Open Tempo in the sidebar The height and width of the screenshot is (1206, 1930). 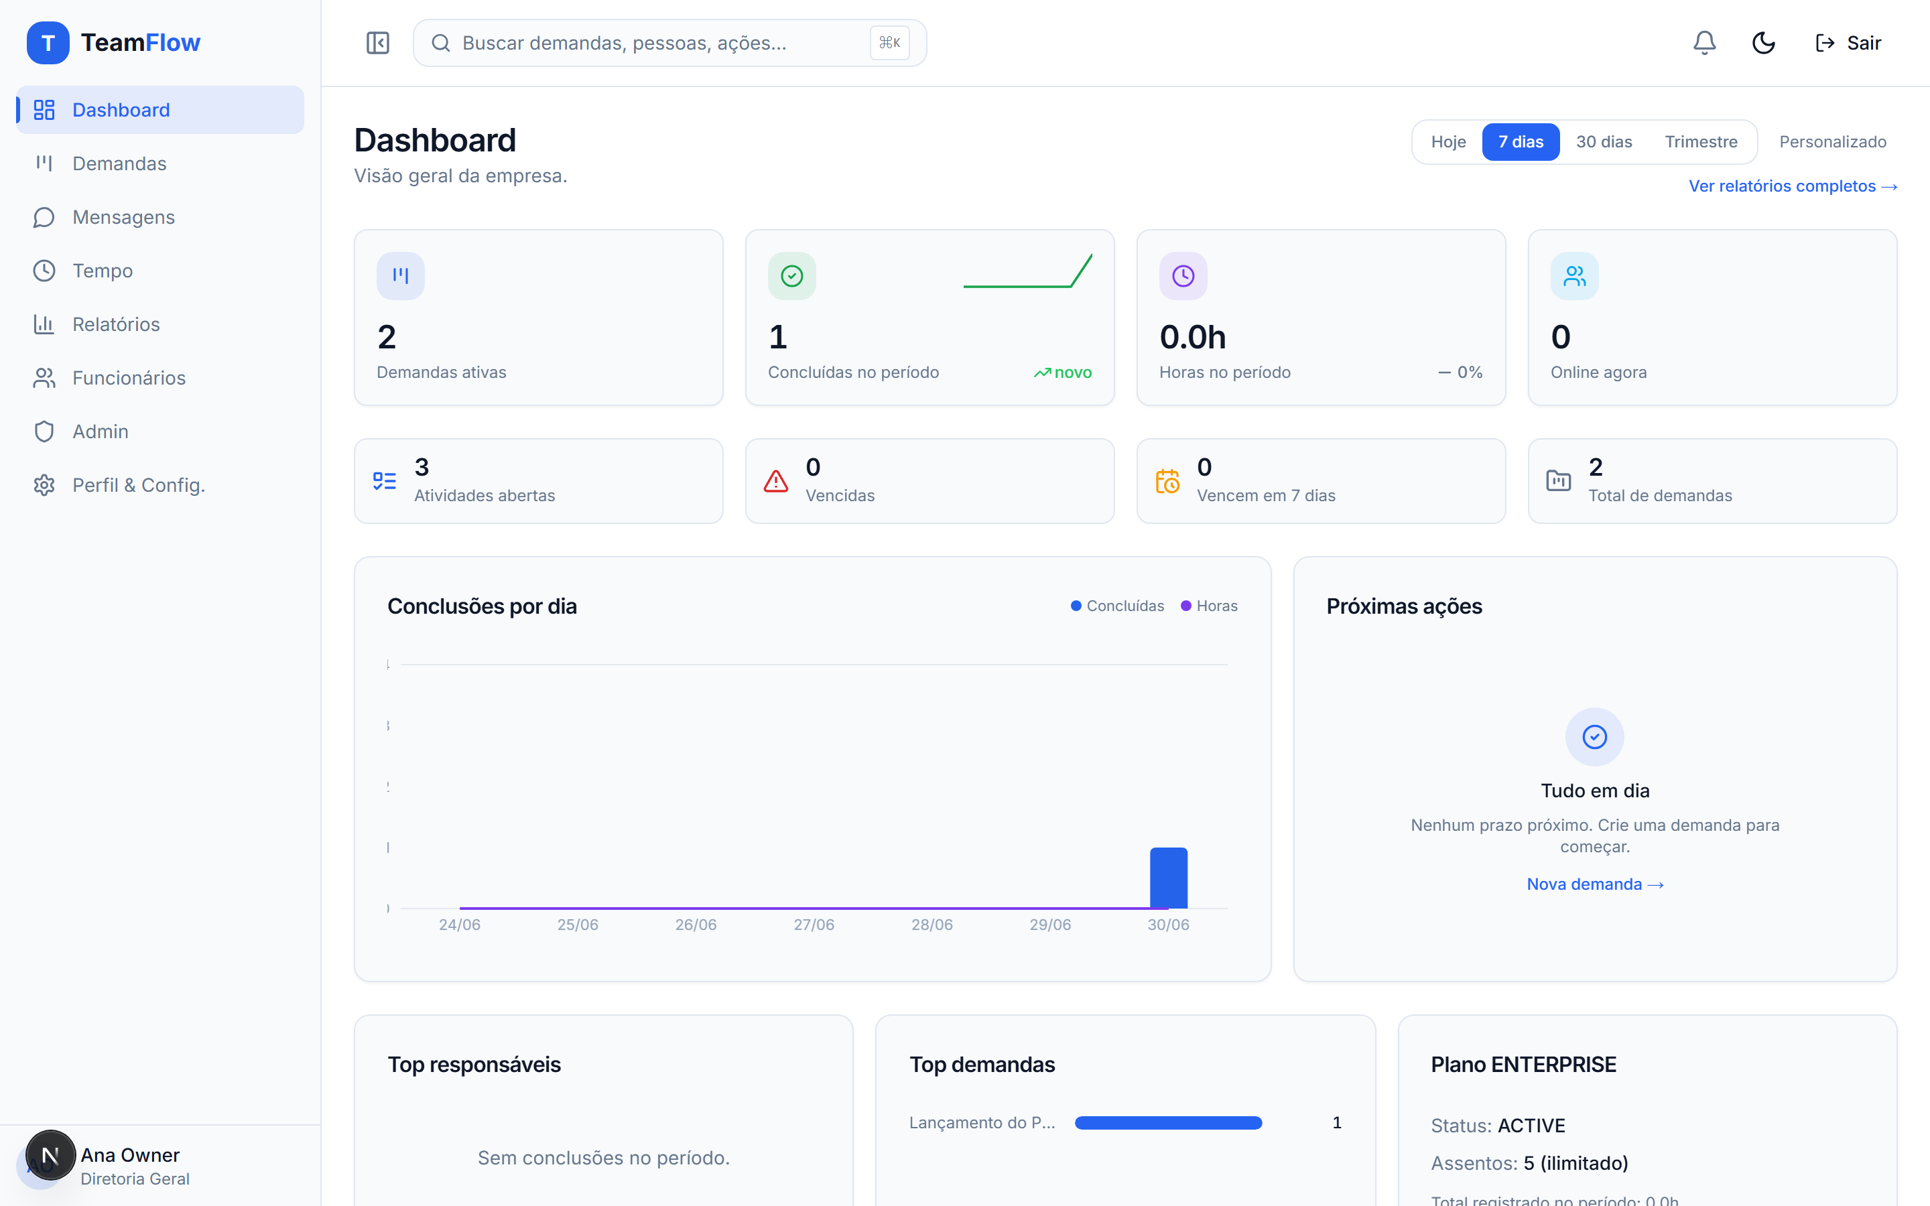pos(160,271)
